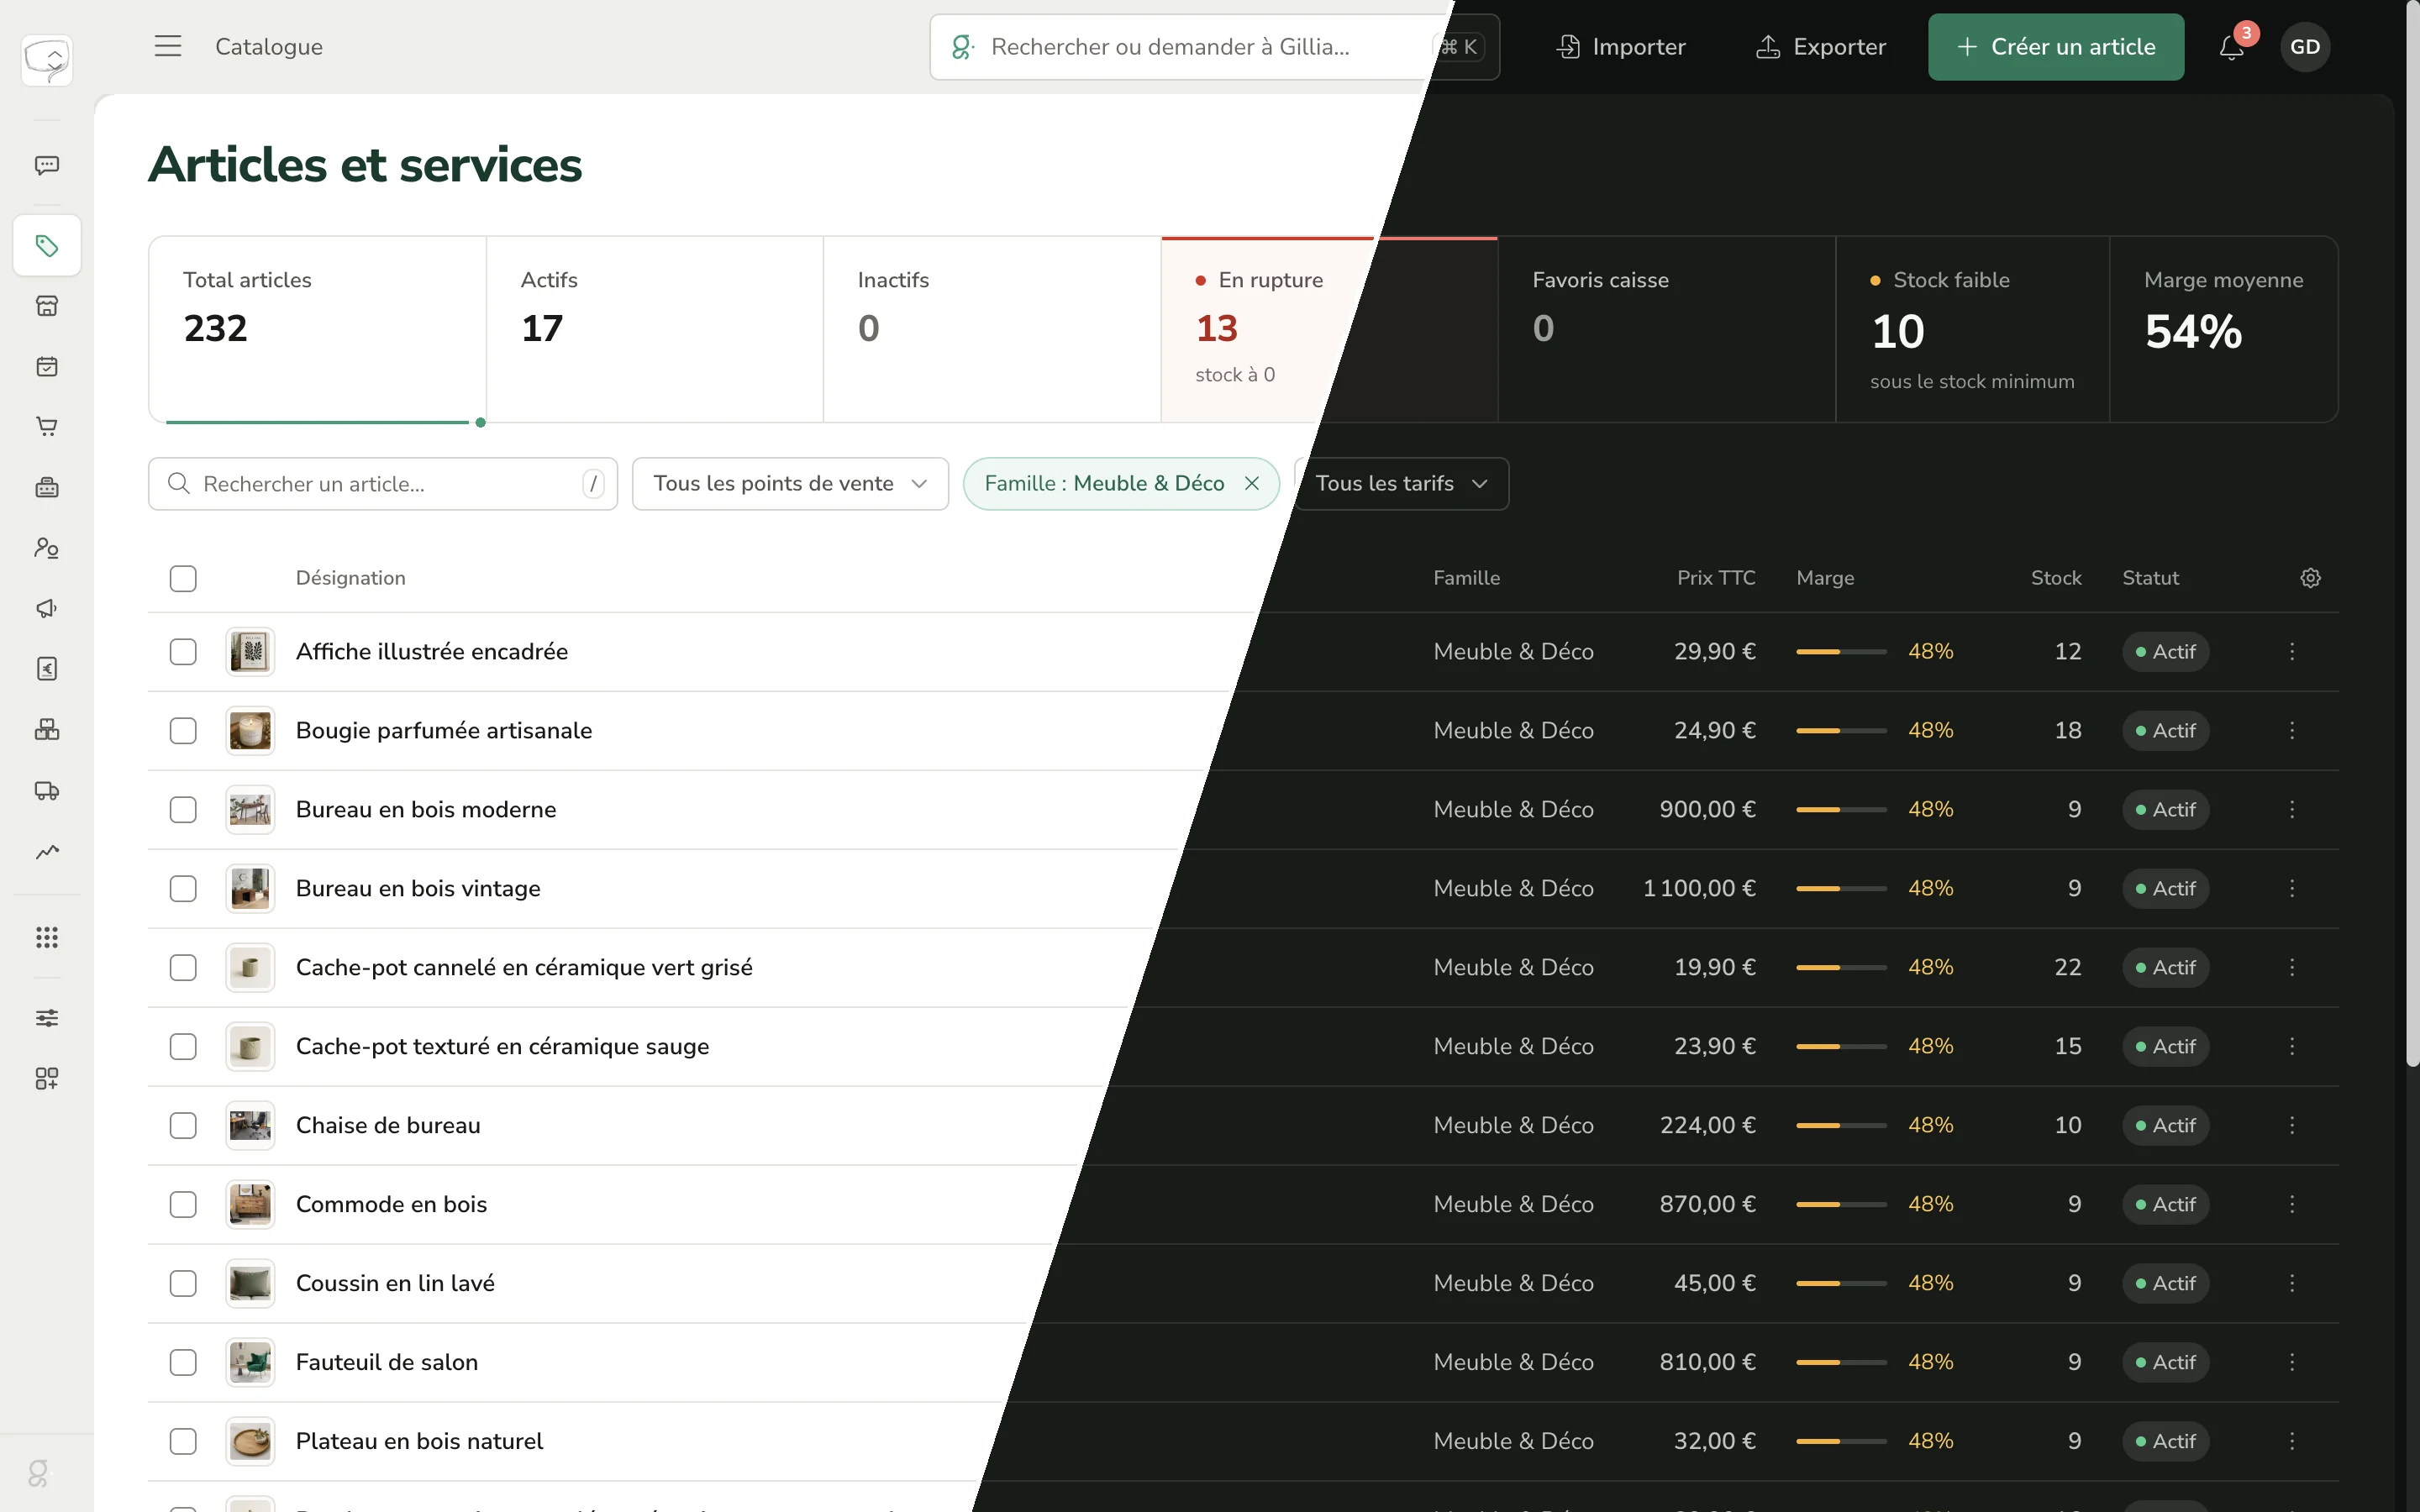Check the Chaise de bureau row
2420x1512 pixels.
183,1126
